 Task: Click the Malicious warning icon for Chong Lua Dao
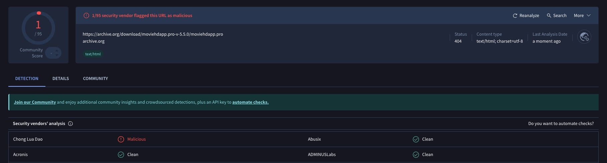121,139
